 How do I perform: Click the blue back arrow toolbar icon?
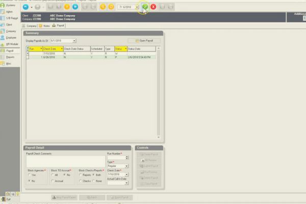[25, 7]
